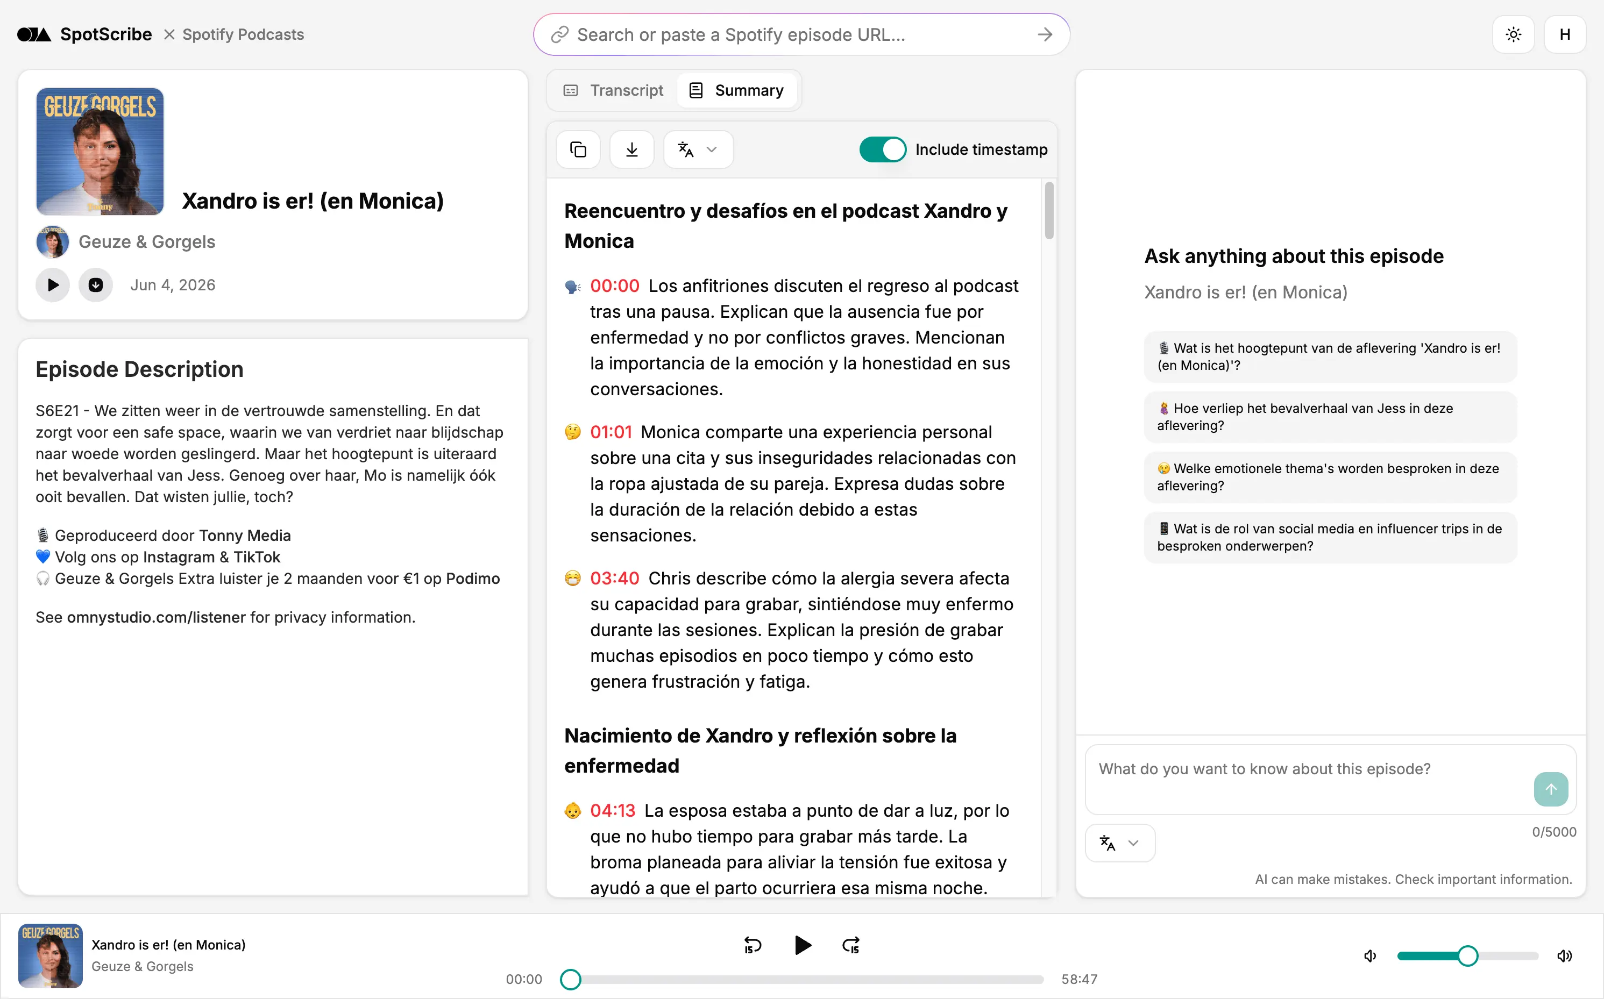
Task: Switch to the Transcript tab
Action: pyautogui.click(x=613, y=90)
